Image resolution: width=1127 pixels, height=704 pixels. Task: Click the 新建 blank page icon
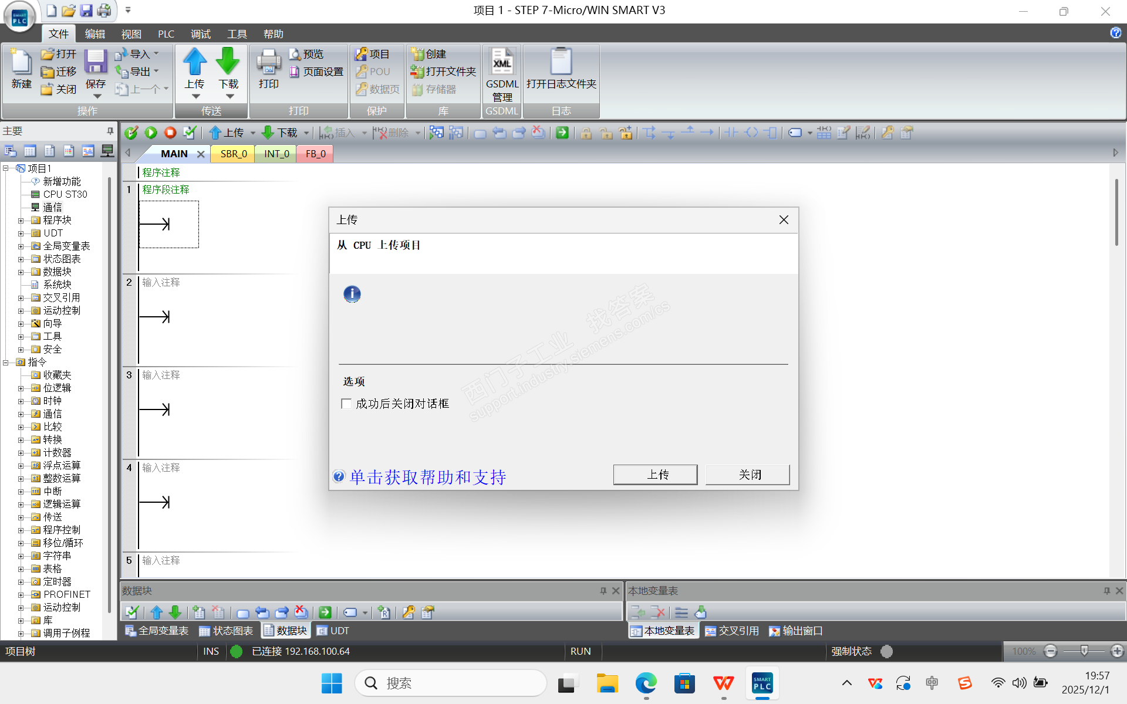point(21,62)
